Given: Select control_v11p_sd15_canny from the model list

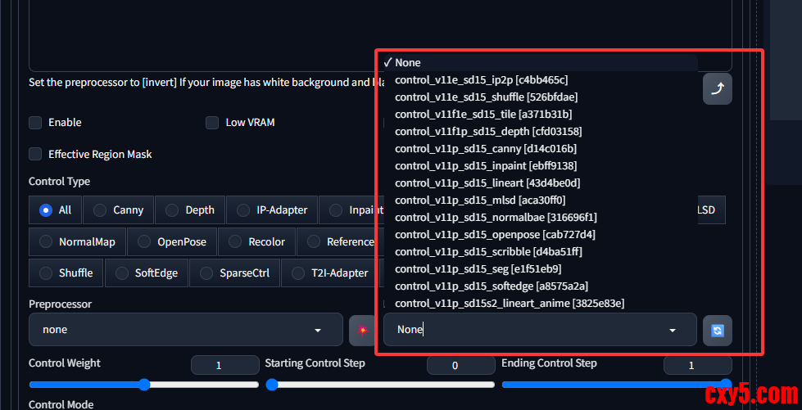Looking at the screenshot, I should click(485, 149).
